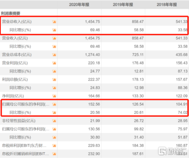189x158 pixels.
Task: Click chart icon beside 营业总收入(亿元)
Action: coord(54,22)
